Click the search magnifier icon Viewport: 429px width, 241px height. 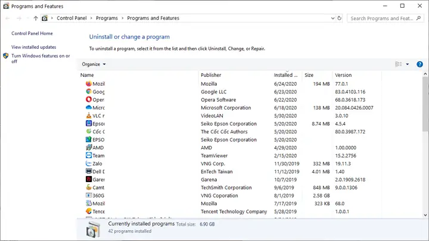click(x=418, y=18)
